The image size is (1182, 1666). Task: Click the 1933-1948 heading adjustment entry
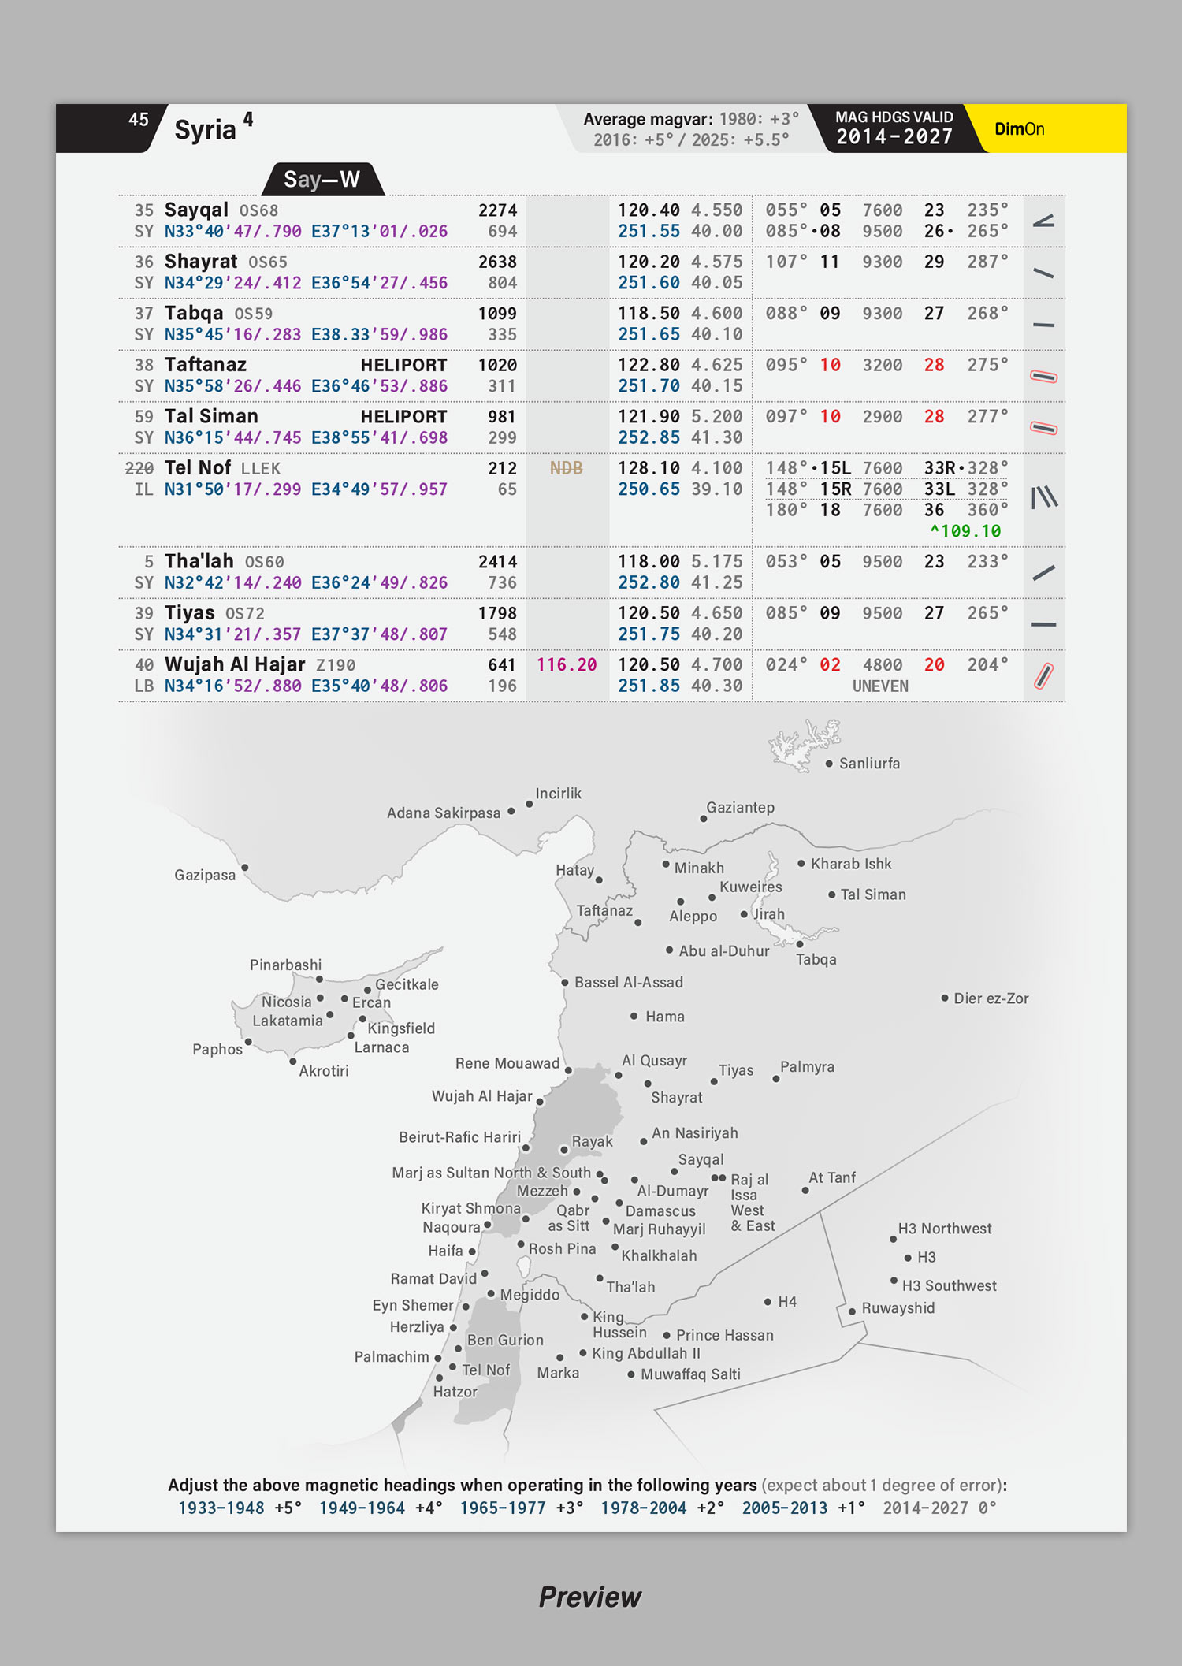[221, 1508]
